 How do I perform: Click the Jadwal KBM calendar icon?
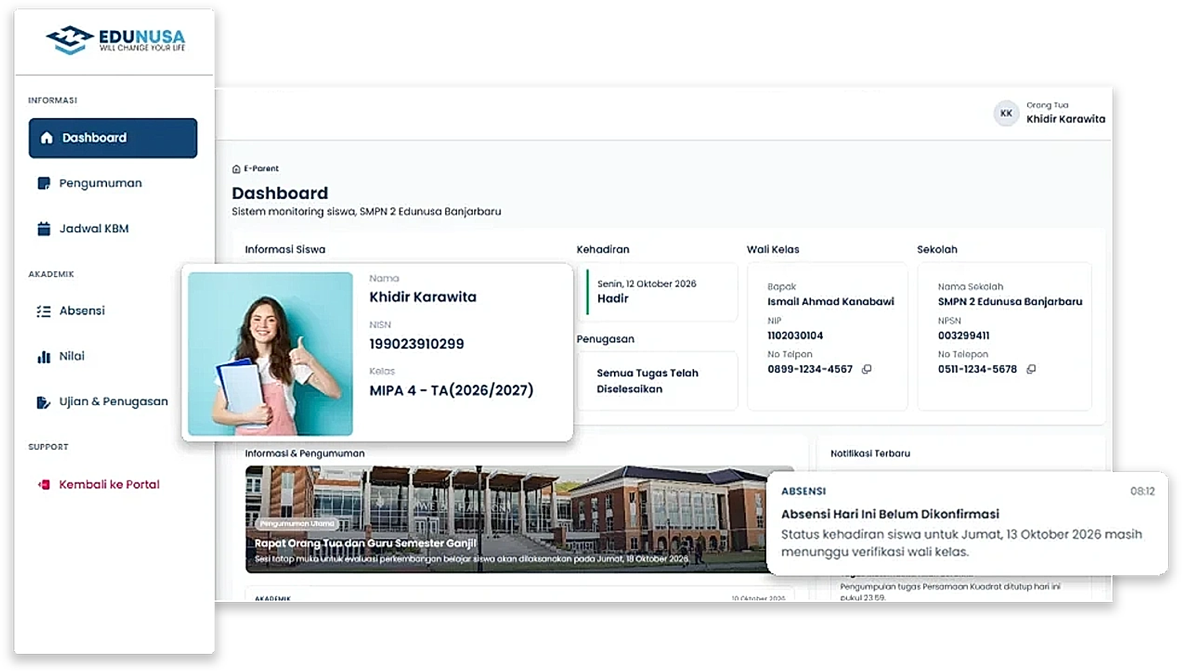click(x=44, y=228)
